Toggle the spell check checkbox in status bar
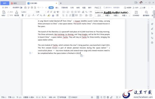The height and width of the screenshot is (99, 155). [x=58, y=97]
